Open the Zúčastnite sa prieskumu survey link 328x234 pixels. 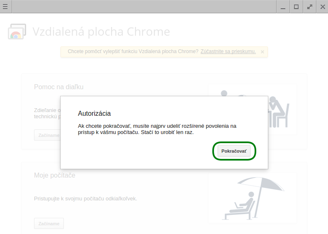[228, 51]
